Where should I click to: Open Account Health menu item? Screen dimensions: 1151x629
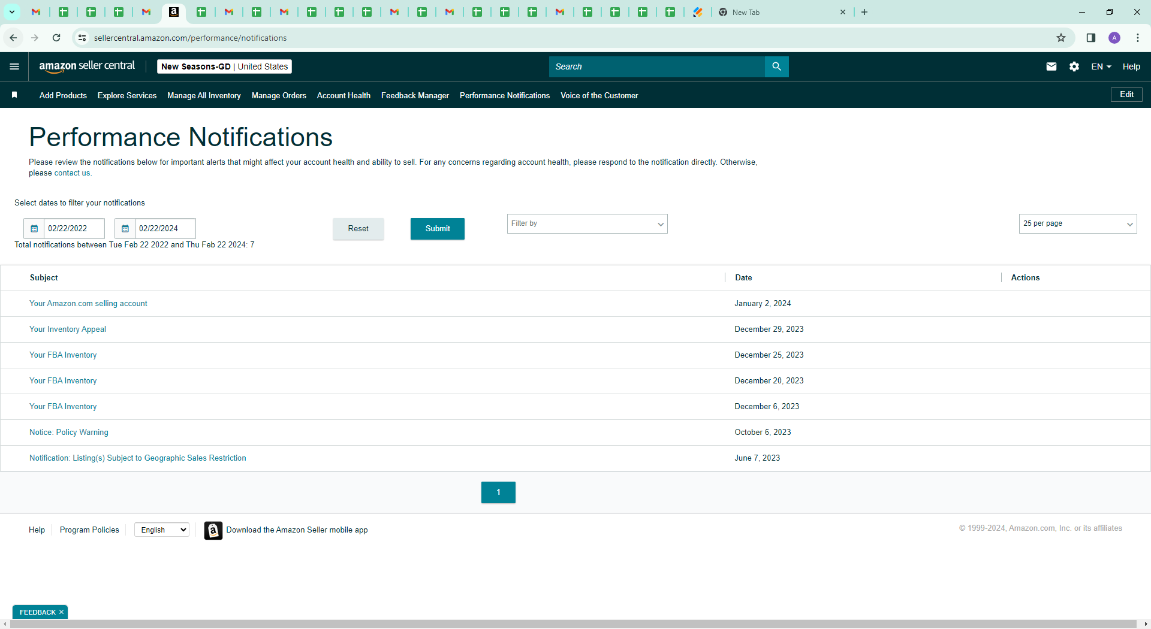click(344, 95)
